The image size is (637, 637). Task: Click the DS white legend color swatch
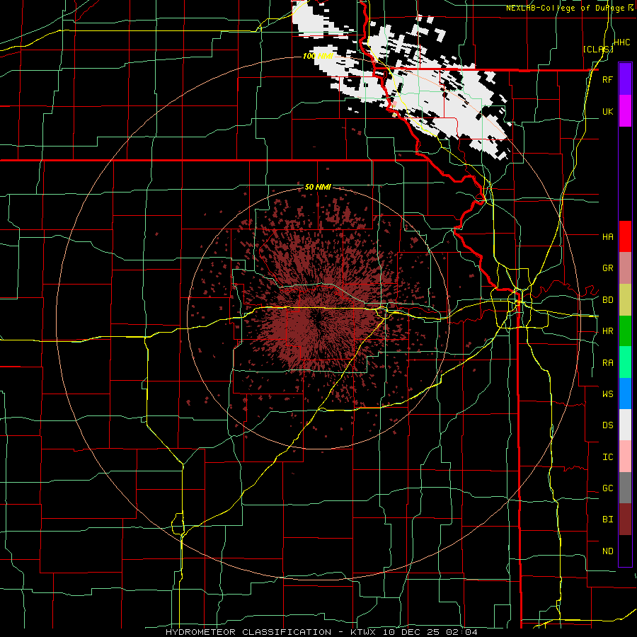point(625,425)
